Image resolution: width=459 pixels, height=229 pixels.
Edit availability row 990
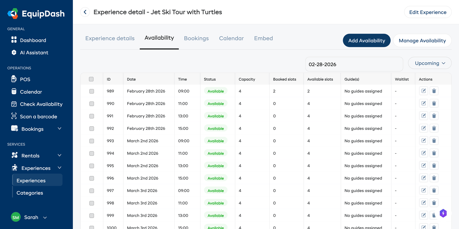[x=424, y=104]
